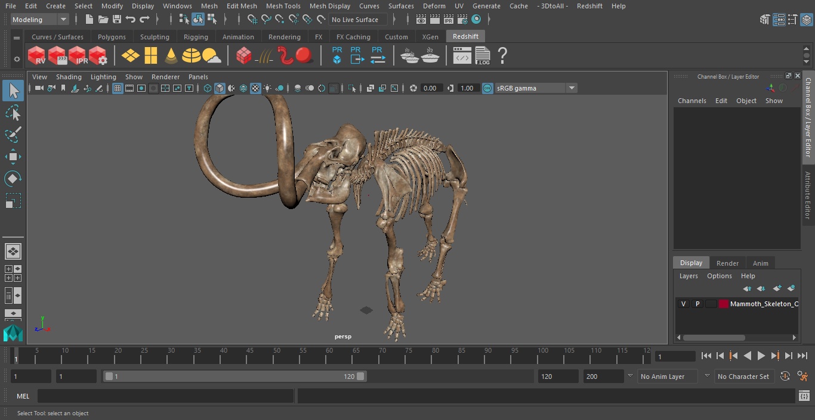Open the Modeling workspace dropdown
Screen dimensions: 815x420
(x=39, y=20)
